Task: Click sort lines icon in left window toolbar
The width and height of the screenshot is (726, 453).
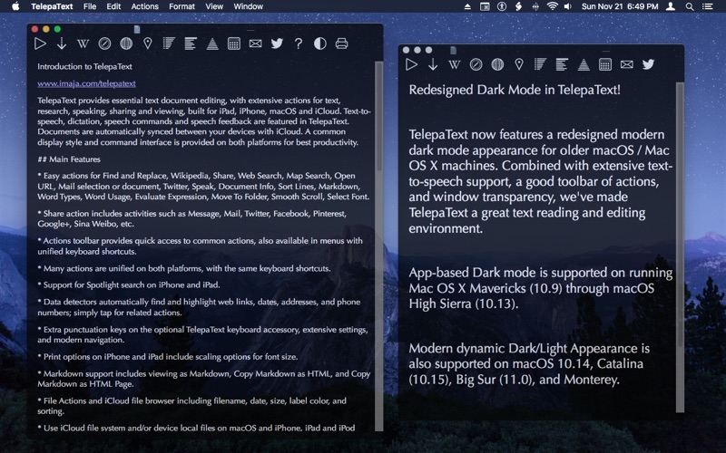Action: 169,43
